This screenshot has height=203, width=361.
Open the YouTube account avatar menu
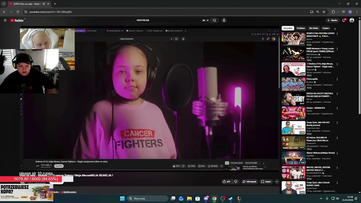pyautogui.click(x=352, y=20)
